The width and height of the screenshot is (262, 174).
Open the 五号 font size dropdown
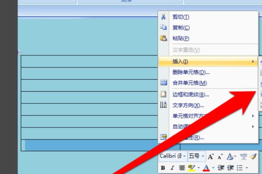pyautogui.click(x=203, y=156)
